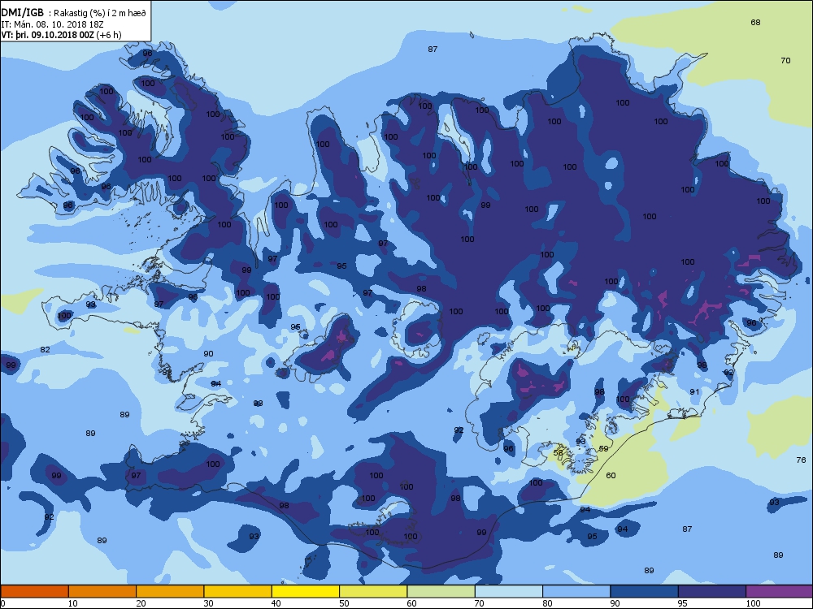Select the map value 76 at right edge
The height and width of the screenshot is (609, 813).
pyautogui.click(x=801, y=460)
